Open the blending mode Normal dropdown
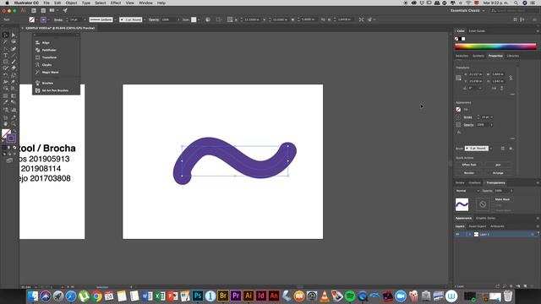The image size is (541, 304). click(x=467, y=191)
